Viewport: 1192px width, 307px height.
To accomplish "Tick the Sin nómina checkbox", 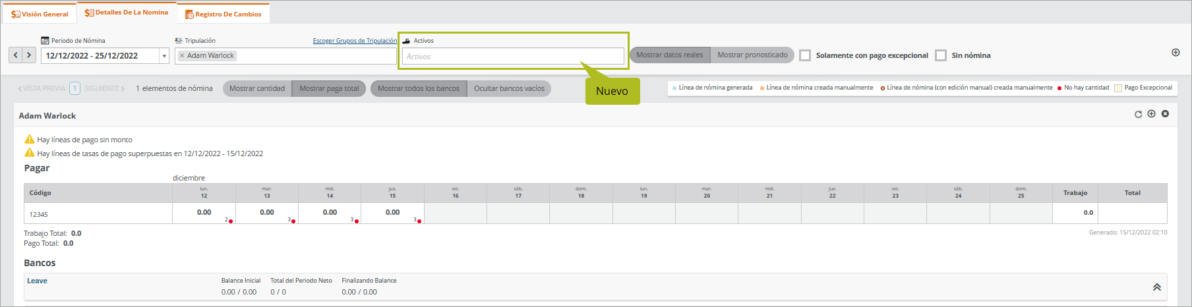I will (x=941, y=55).
